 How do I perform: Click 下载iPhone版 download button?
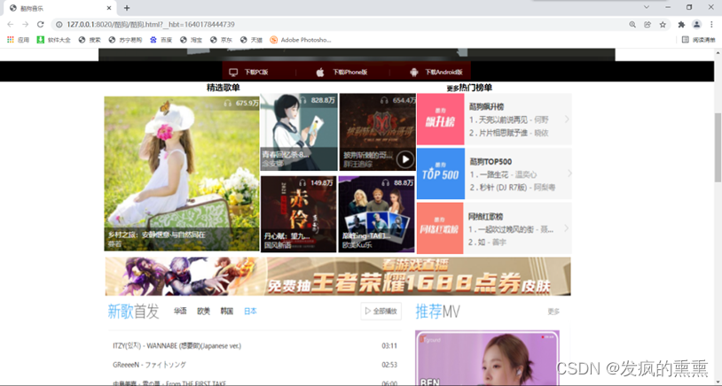point(342,72)
